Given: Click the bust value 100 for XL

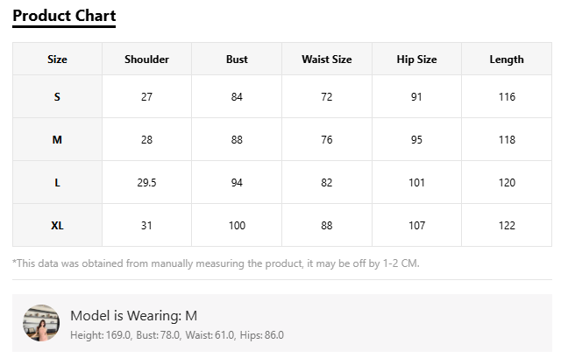Looking at the screenshot, I should click(237, 226).
